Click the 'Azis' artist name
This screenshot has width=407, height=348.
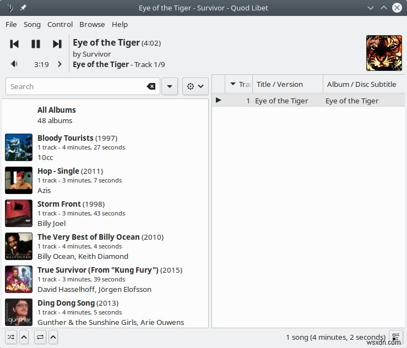[x=44, y=190]
